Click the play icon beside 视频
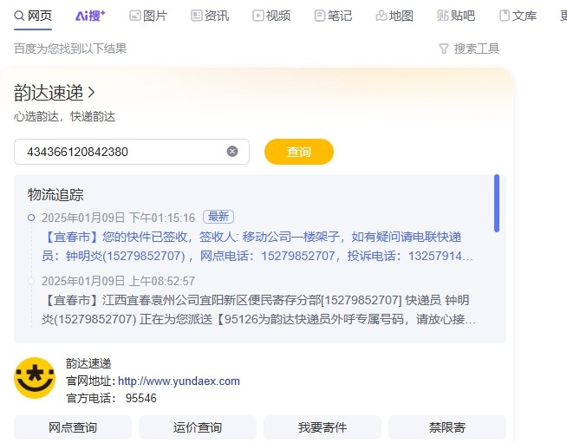This screenshot has width=567, height=443. (257, 16)
